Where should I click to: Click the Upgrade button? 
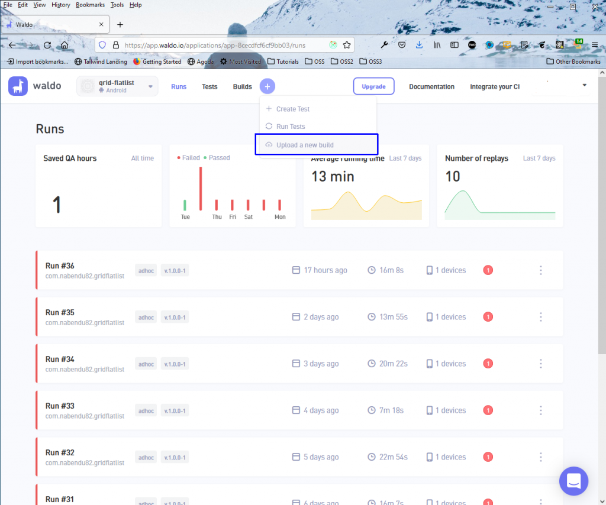tap(374, 86)
